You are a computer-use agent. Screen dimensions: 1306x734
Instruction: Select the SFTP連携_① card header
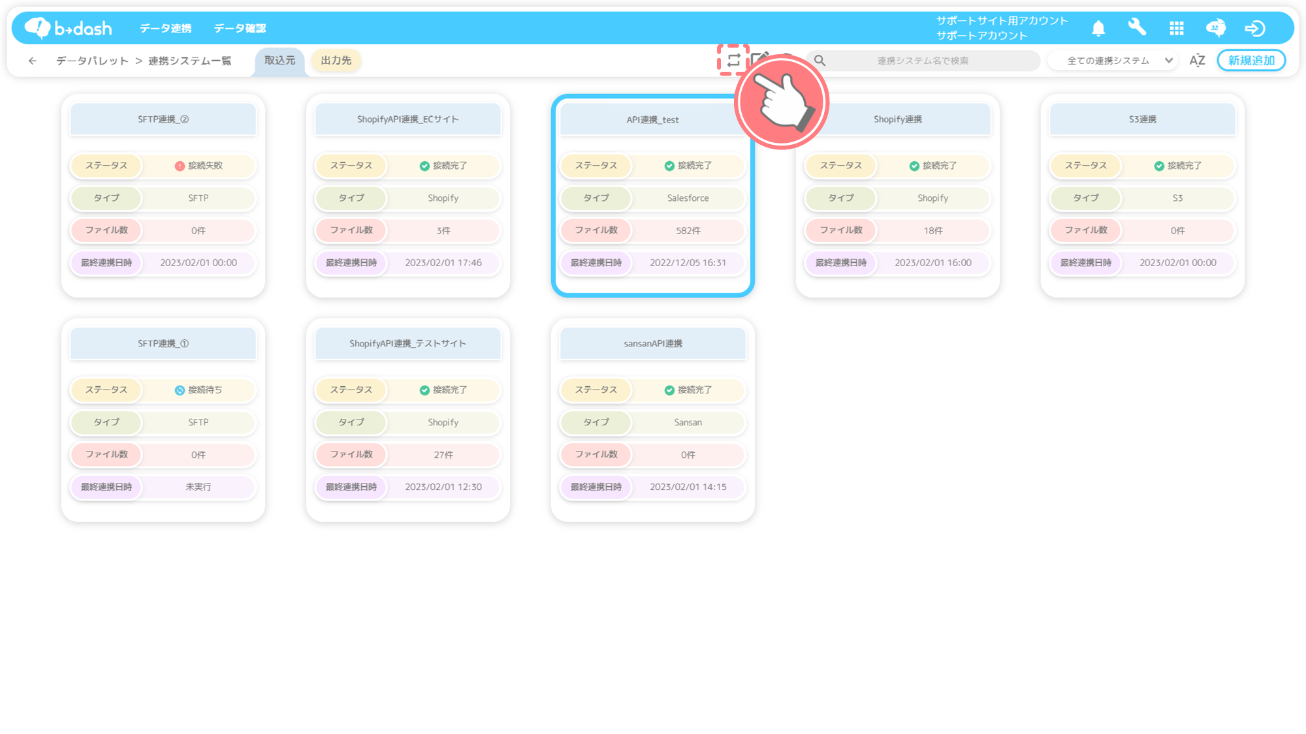[163, 344]
